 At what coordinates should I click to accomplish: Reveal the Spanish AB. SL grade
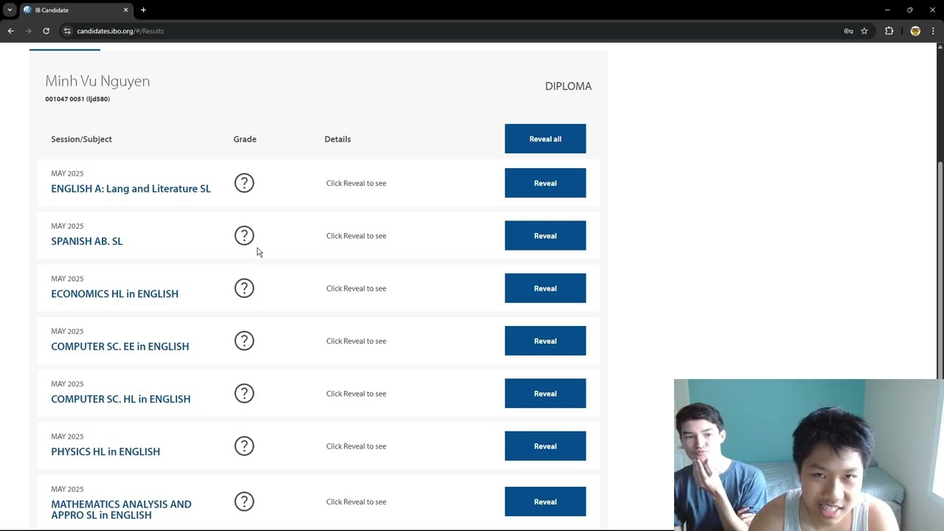545,235
